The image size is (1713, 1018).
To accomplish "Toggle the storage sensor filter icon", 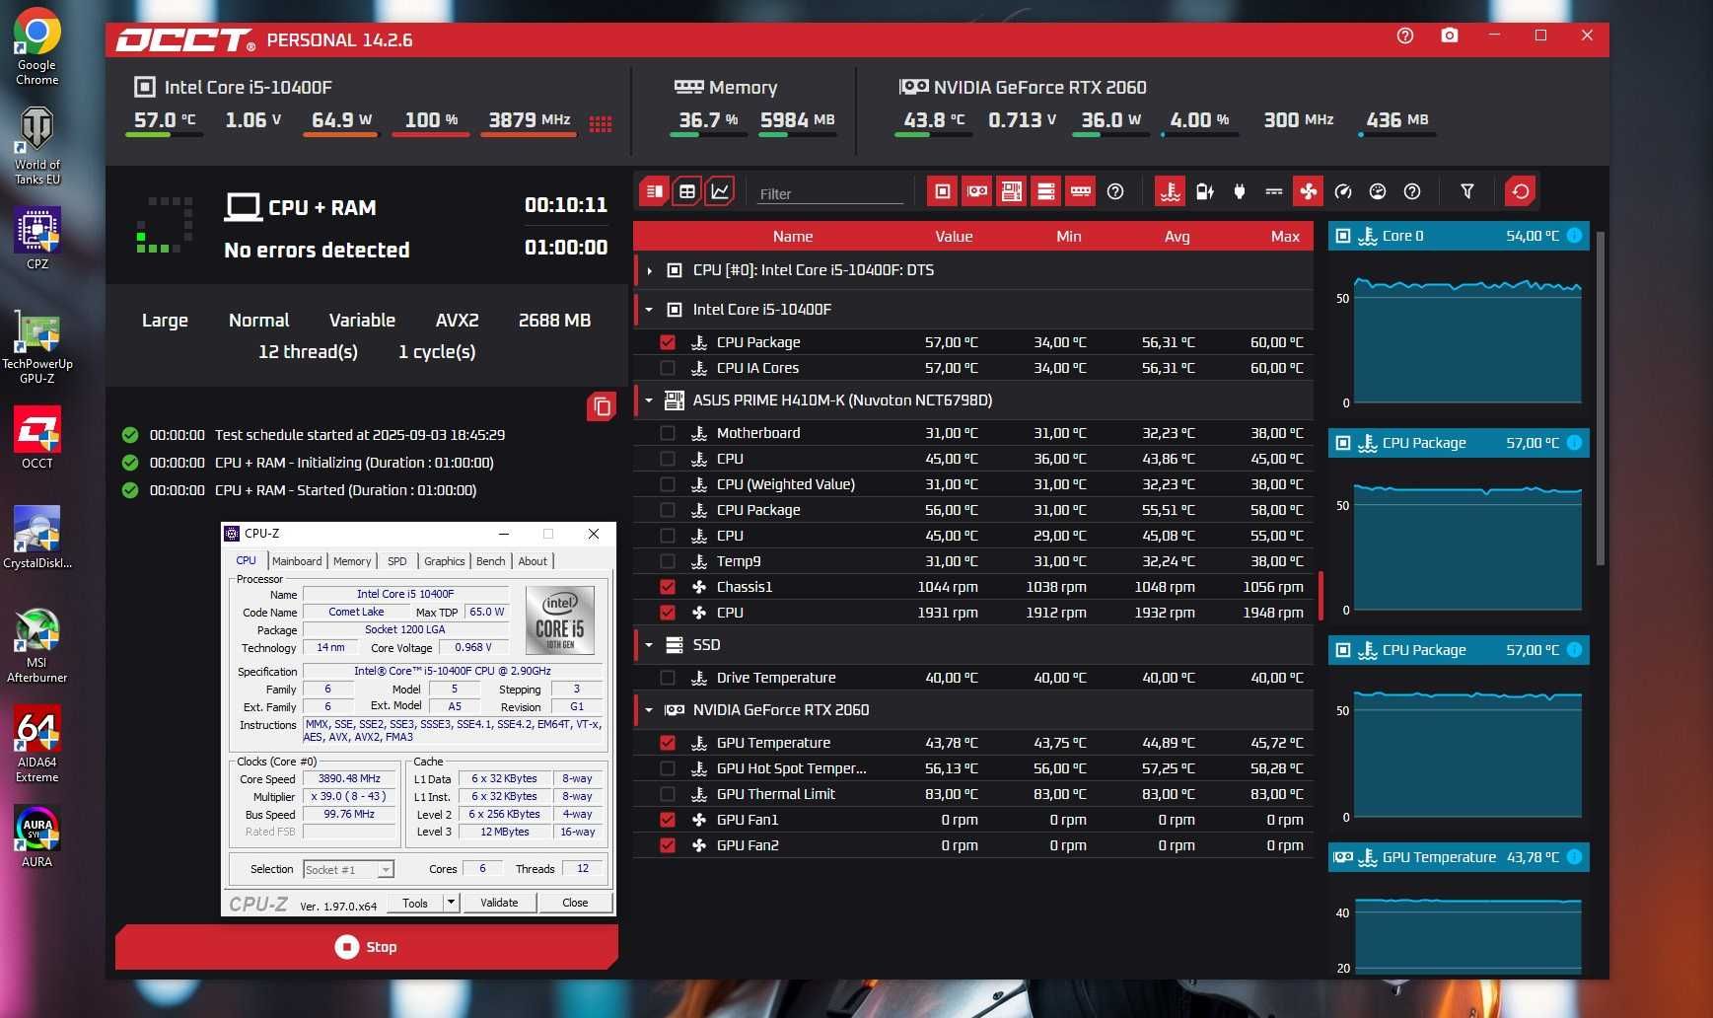I will (1046, 191).
